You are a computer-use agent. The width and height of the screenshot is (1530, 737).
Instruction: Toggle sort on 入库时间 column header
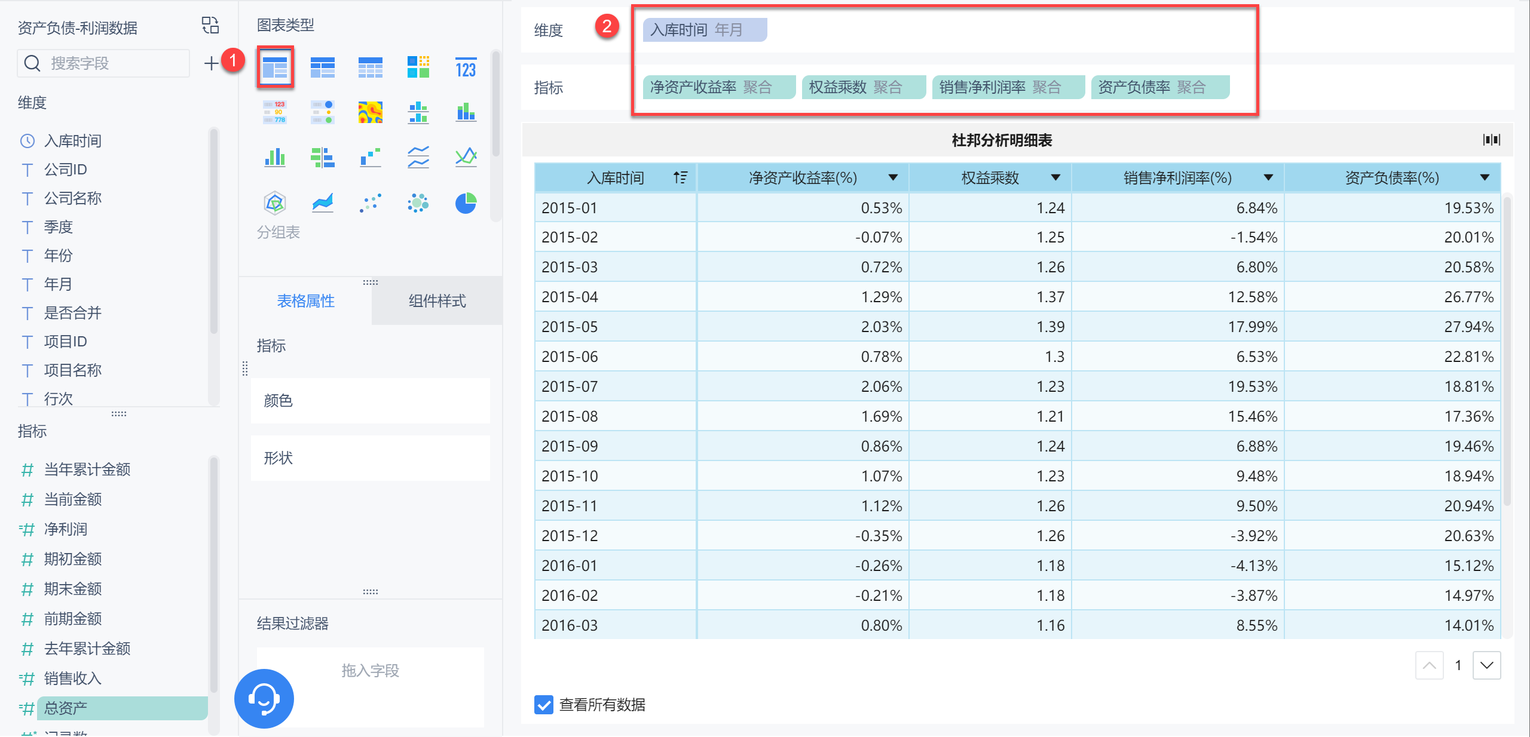point(680,177)
